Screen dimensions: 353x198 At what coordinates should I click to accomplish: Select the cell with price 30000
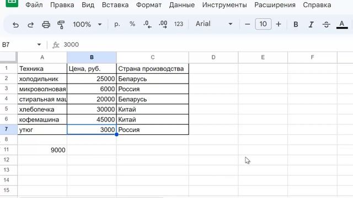coord(92,109)
